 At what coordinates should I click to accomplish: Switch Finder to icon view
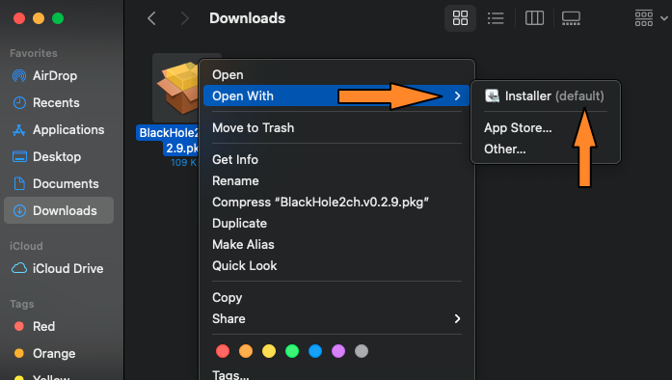[x=460, y=18]
